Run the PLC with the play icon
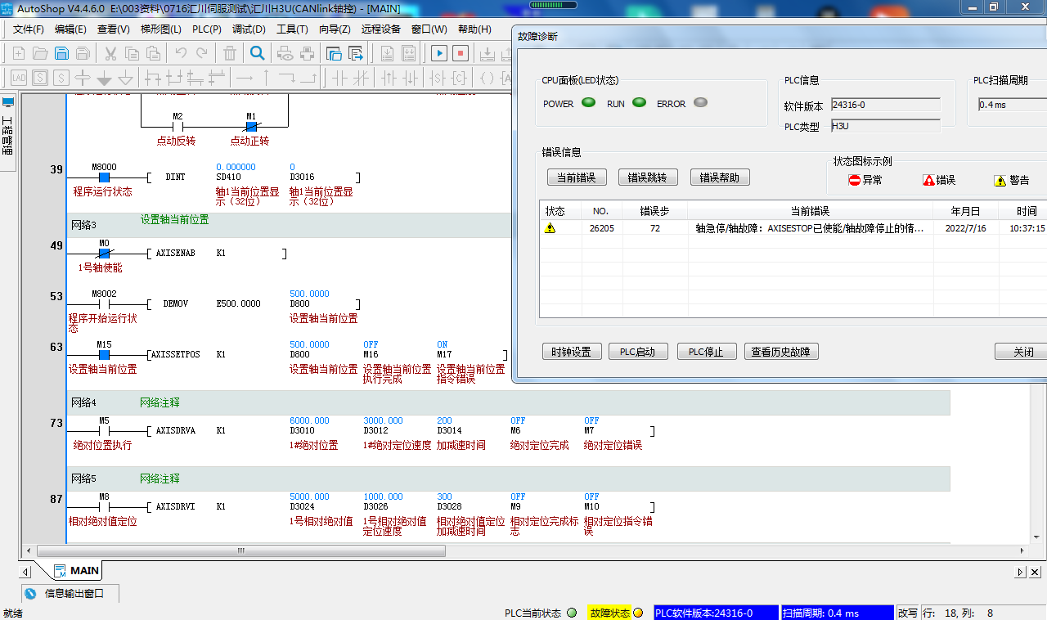Image resolution: width=1047 pixels, height=620 pixels. (x=439, y=54)
